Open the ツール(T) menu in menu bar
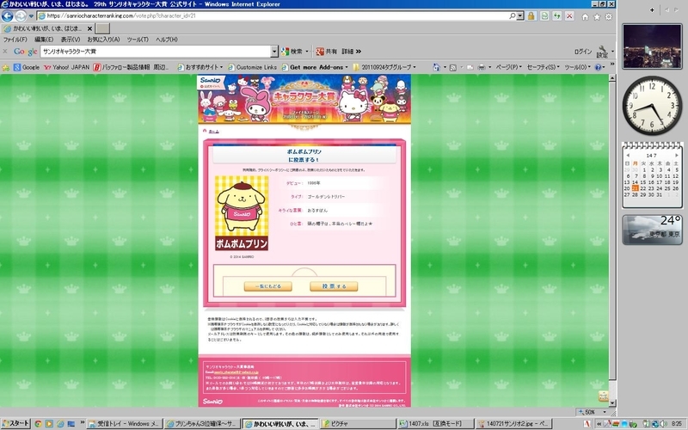This screenshot has width=688, height=430. (x=138, y=40)
